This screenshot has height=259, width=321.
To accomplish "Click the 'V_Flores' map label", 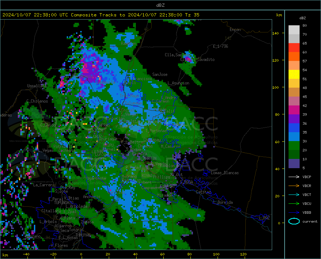I will pos(59,245).
